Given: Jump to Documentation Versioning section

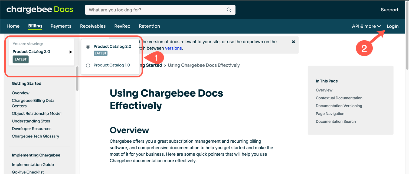Looking at the screenshot, I should tap(339, 106).
